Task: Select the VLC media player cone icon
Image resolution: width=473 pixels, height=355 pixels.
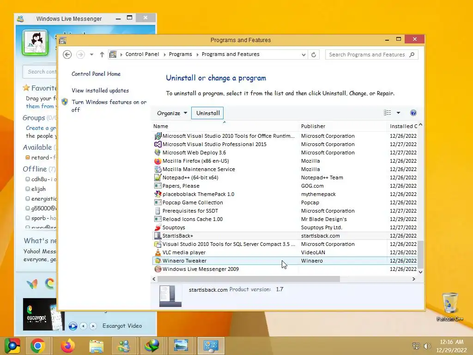Action: point(158,252)
